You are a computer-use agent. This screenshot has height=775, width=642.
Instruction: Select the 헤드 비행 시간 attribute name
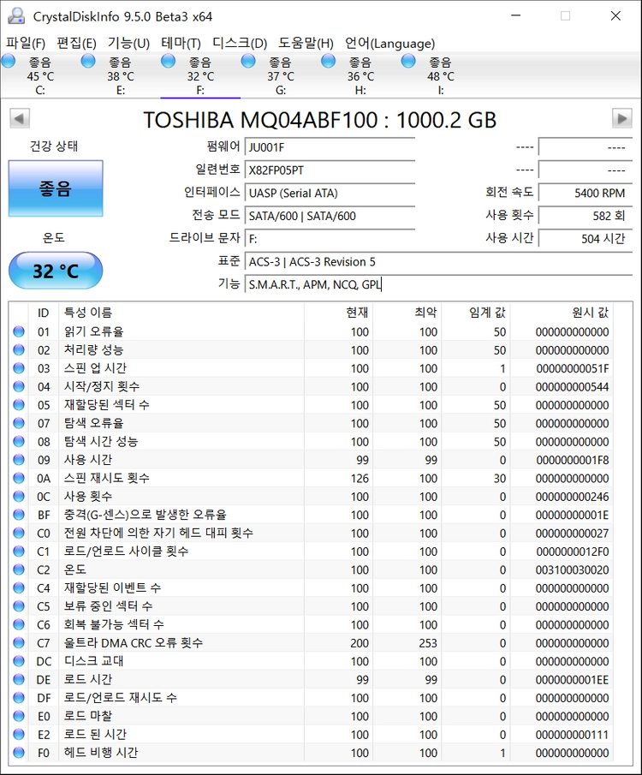101,752
